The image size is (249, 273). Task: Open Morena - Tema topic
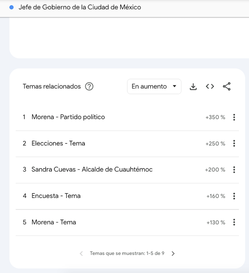pos(54,222)
